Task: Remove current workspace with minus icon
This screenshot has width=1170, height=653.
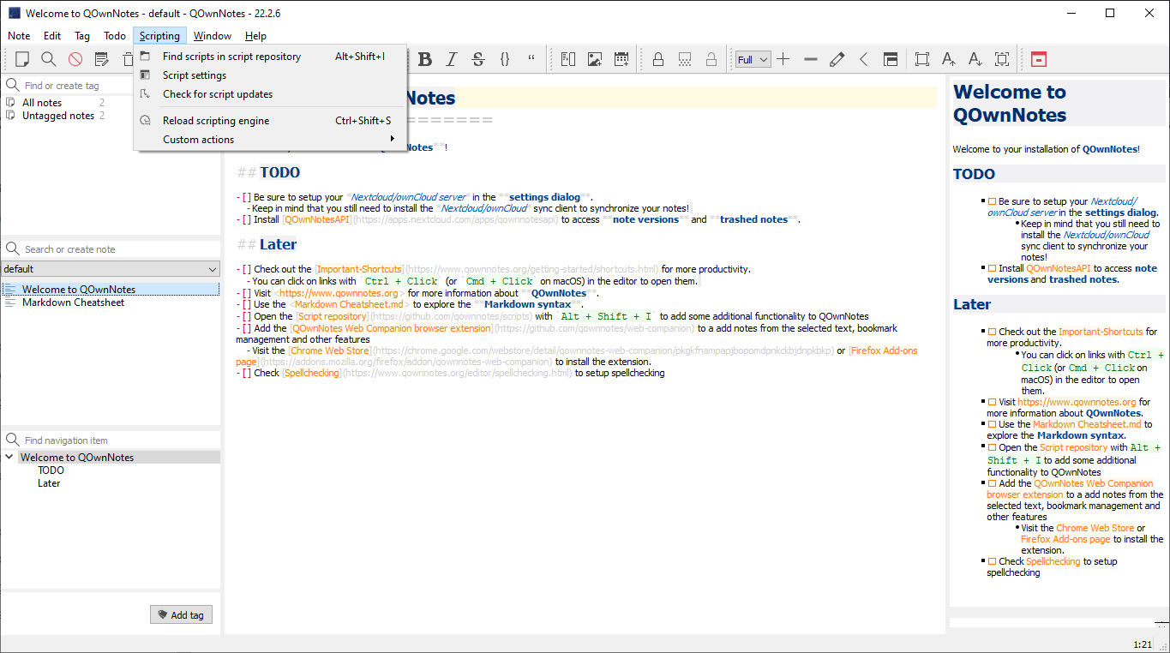Action: click(x=810, y=59)
